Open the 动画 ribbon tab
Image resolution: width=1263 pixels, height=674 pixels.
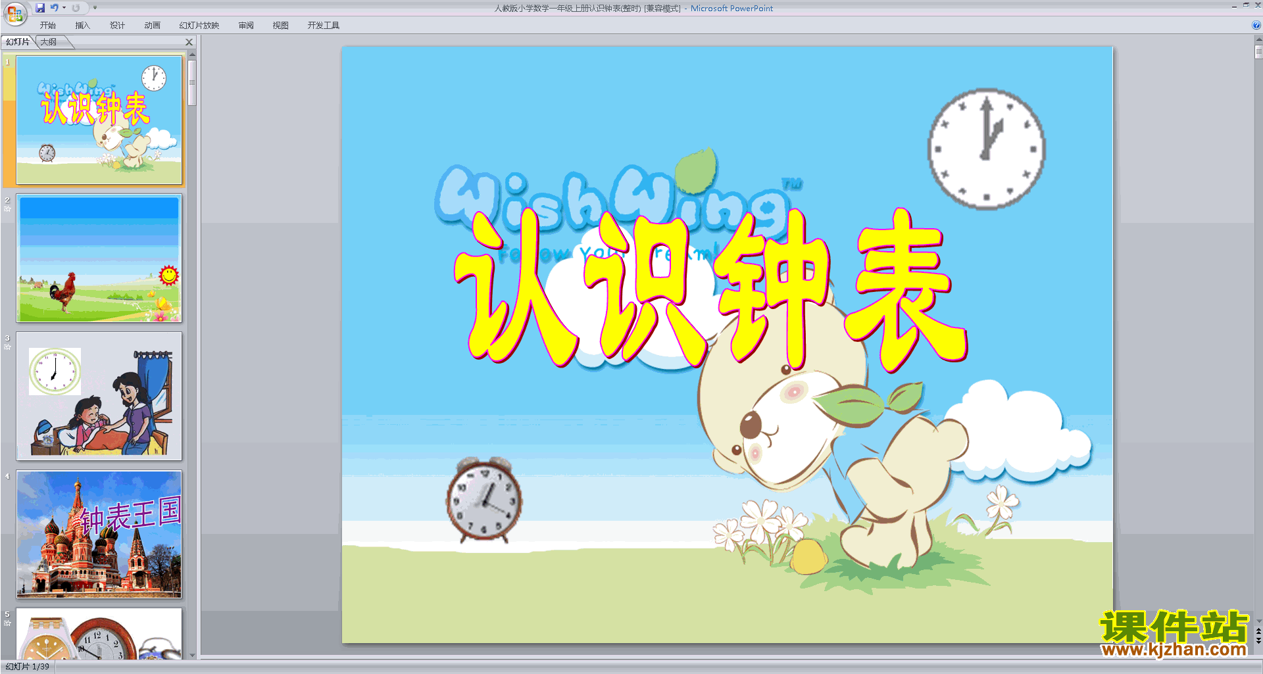(x=152, y=26)
